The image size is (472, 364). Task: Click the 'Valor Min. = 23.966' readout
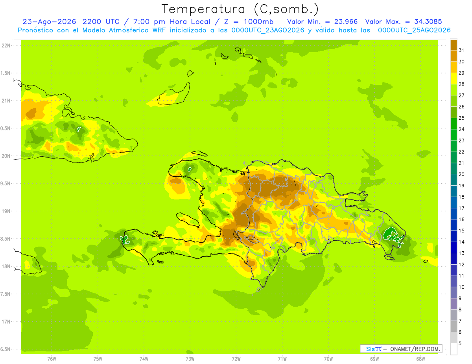323,22
